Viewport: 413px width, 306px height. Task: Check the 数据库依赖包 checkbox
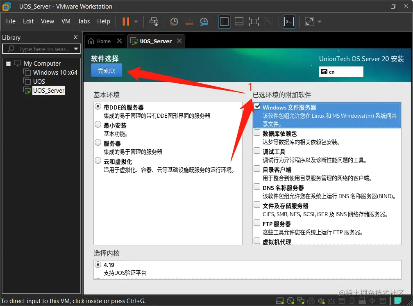tap(257, 132)
